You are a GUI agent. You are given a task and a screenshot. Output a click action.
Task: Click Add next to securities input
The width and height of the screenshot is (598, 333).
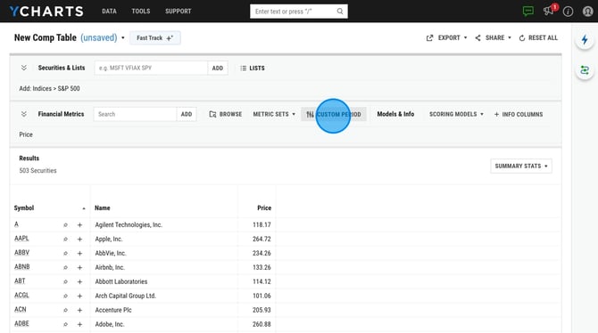[218, 69]
